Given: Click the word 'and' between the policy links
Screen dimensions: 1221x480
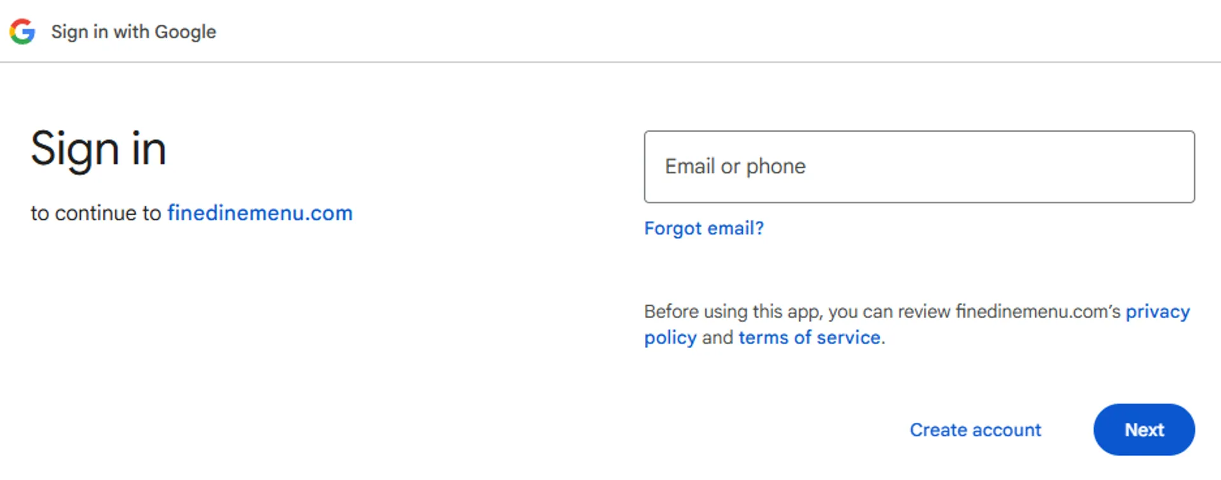Looking at the screenshot, I should [717, 338].
